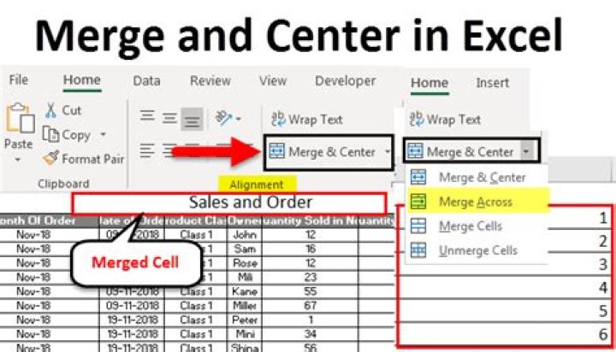This screenshot has height=352, width=616.
Task: Switch to the Review tab
Action: point(210,81)
